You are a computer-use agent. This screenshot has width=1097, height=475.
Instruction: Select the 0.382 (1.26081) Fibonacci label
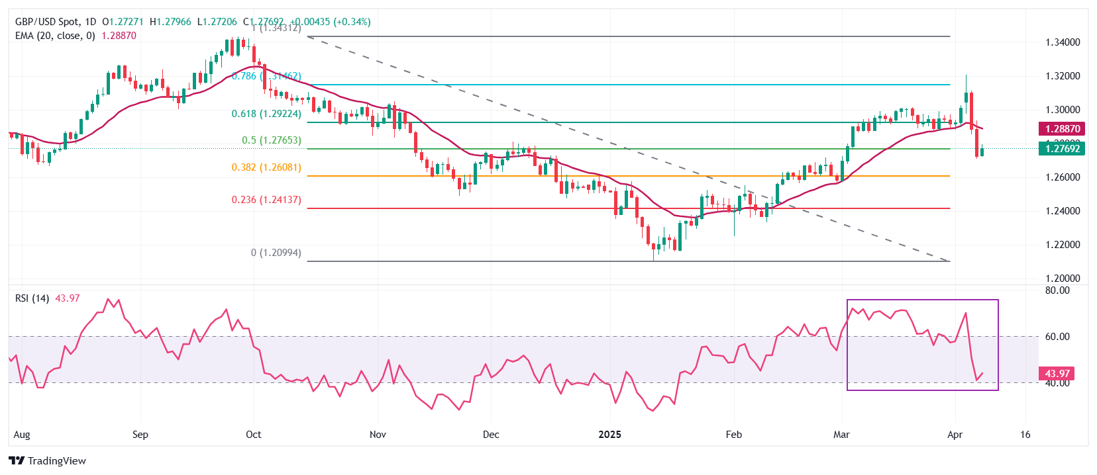click(x=266, y=167)
